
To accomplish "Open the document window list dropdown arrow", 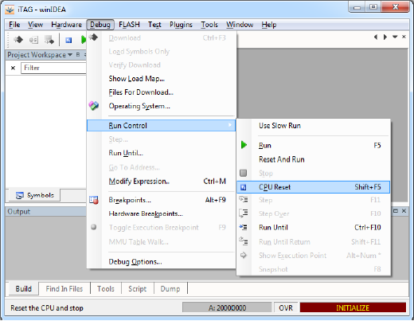I will tap(395, 37).
